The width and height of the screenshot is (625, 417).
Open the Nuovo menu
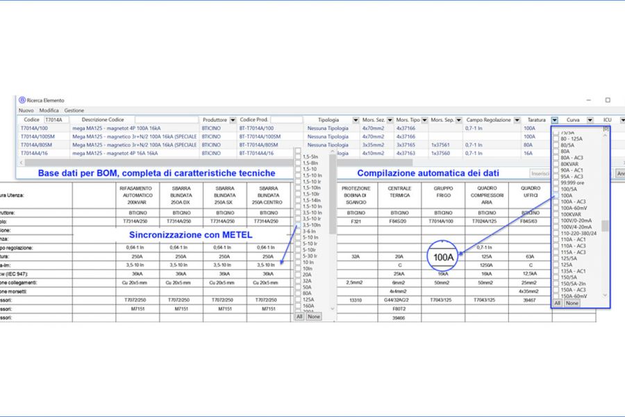[x=26, y=111]
